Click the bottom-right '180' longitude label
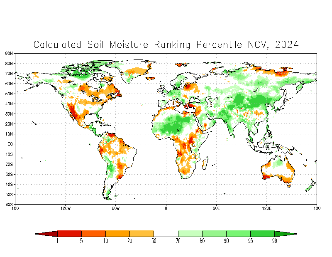The height and width of the screenshot is (257, 332). coord(317,208)
